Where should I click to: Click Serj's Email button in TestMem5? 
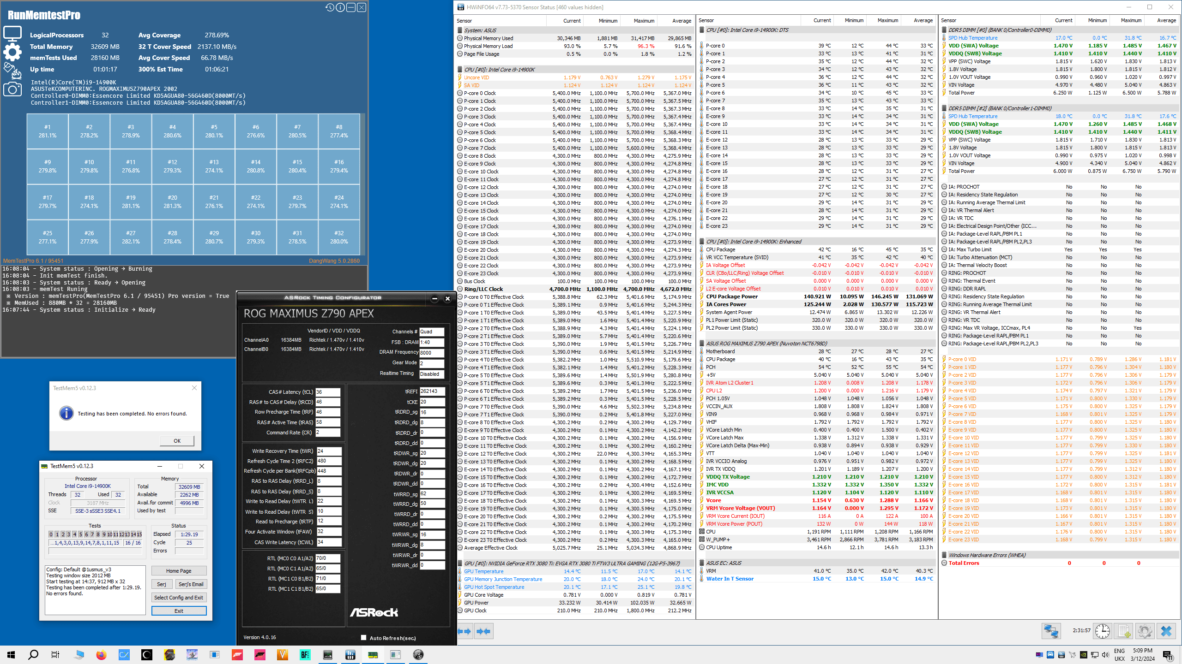191,584
